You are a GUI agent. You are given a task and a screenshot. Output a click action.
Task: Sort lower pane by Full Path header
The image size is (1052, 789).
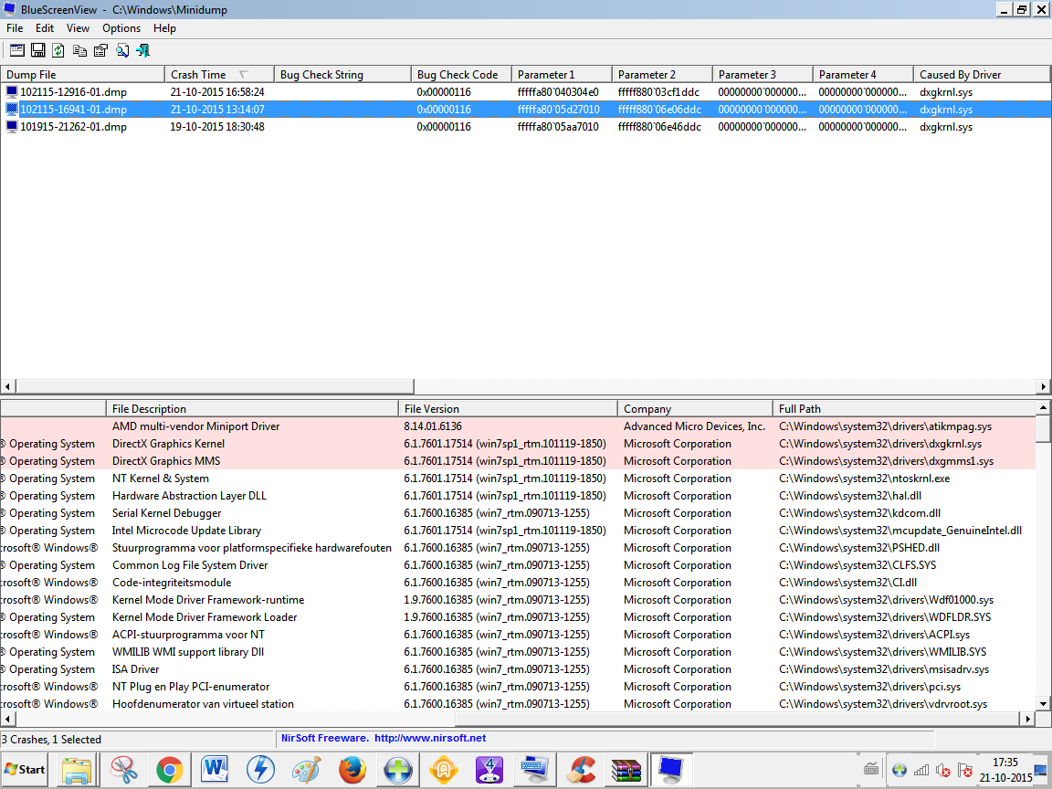[904, 408]
